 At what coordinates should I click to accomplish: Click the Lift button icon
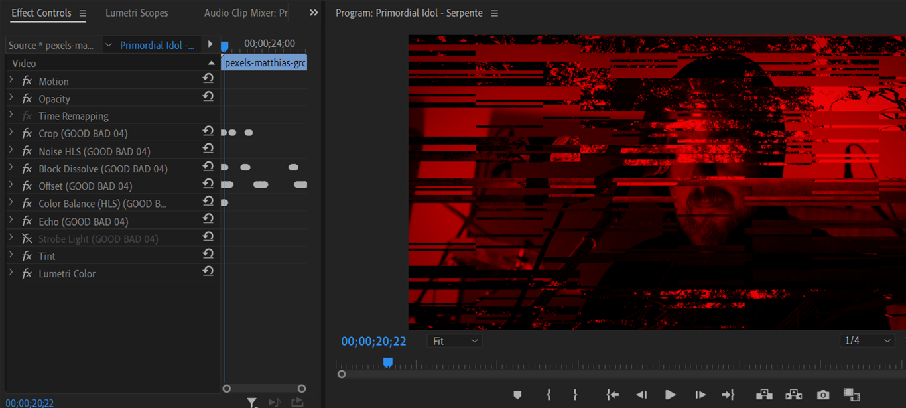click(x=764, y=395)
